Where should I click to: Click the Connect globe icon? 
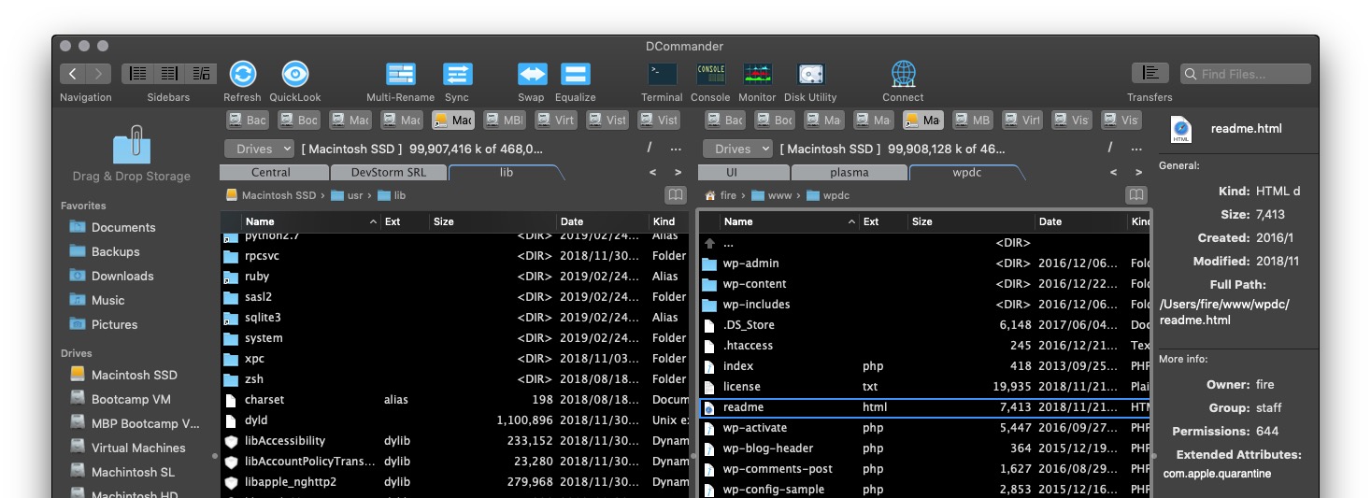tap(903, 74)
